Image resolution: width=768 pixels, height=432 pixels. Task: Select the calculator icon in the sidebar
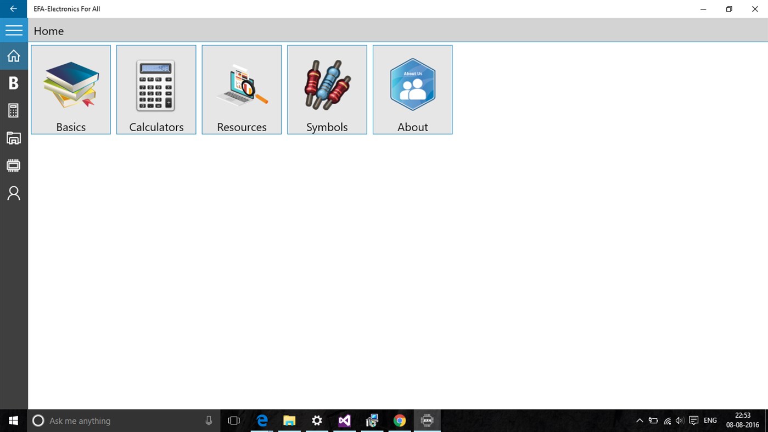pos(13,110)
